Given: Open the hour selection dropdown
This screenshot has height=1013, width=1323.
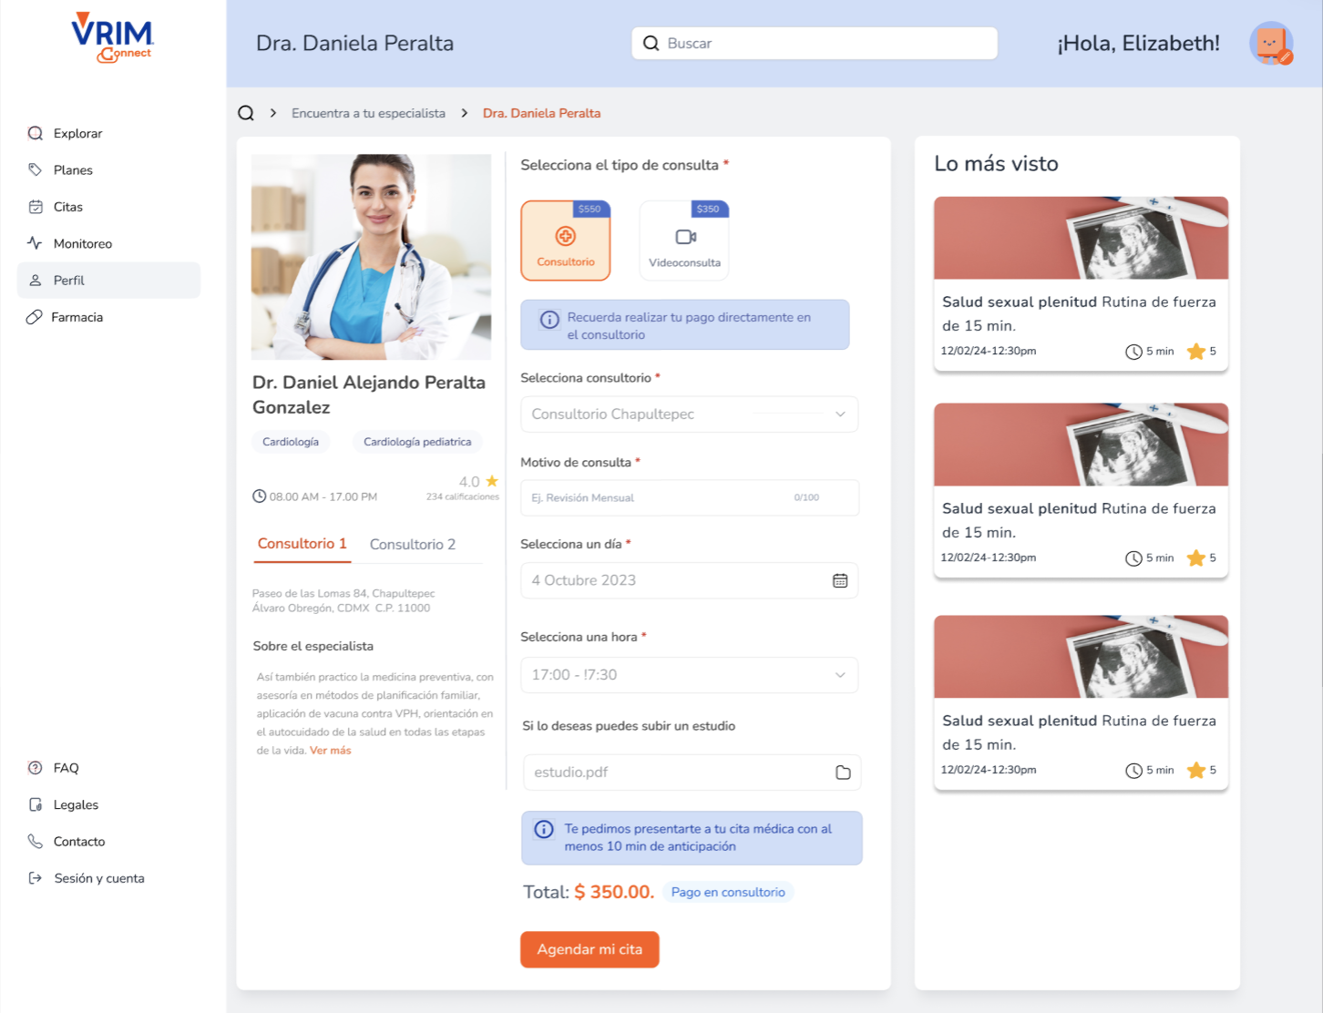Looking at the screenshot, I should [689, 675].
